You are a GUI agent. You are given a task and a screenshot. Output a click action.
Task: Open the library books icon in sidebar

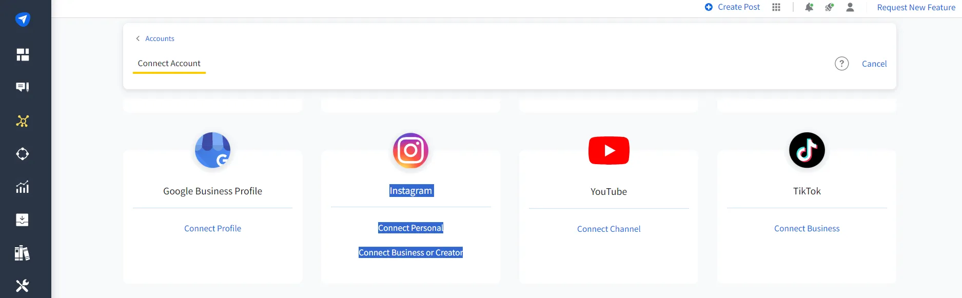tap(23, 253)
